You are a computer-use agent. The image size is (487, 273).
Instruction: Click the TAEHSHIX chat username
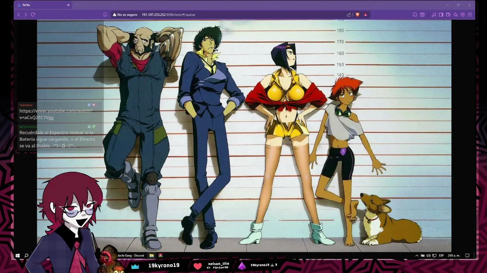(x=26, y=105)
